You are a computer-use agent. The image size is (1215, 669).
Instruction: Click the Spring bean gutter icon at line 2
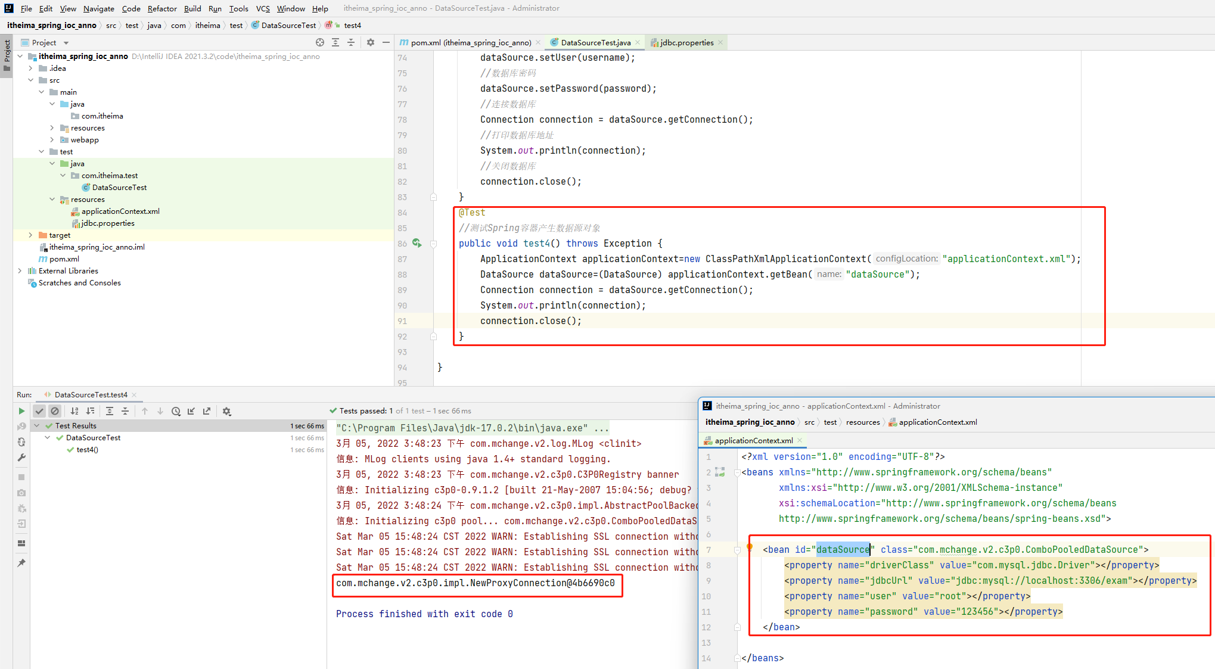(x=720, y=472)
